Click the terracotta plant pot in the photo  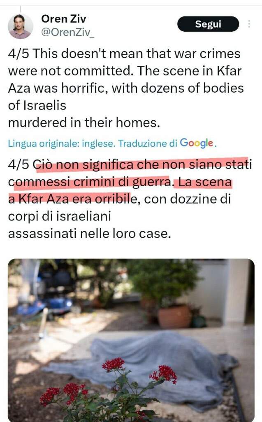(x=175, y=316)
